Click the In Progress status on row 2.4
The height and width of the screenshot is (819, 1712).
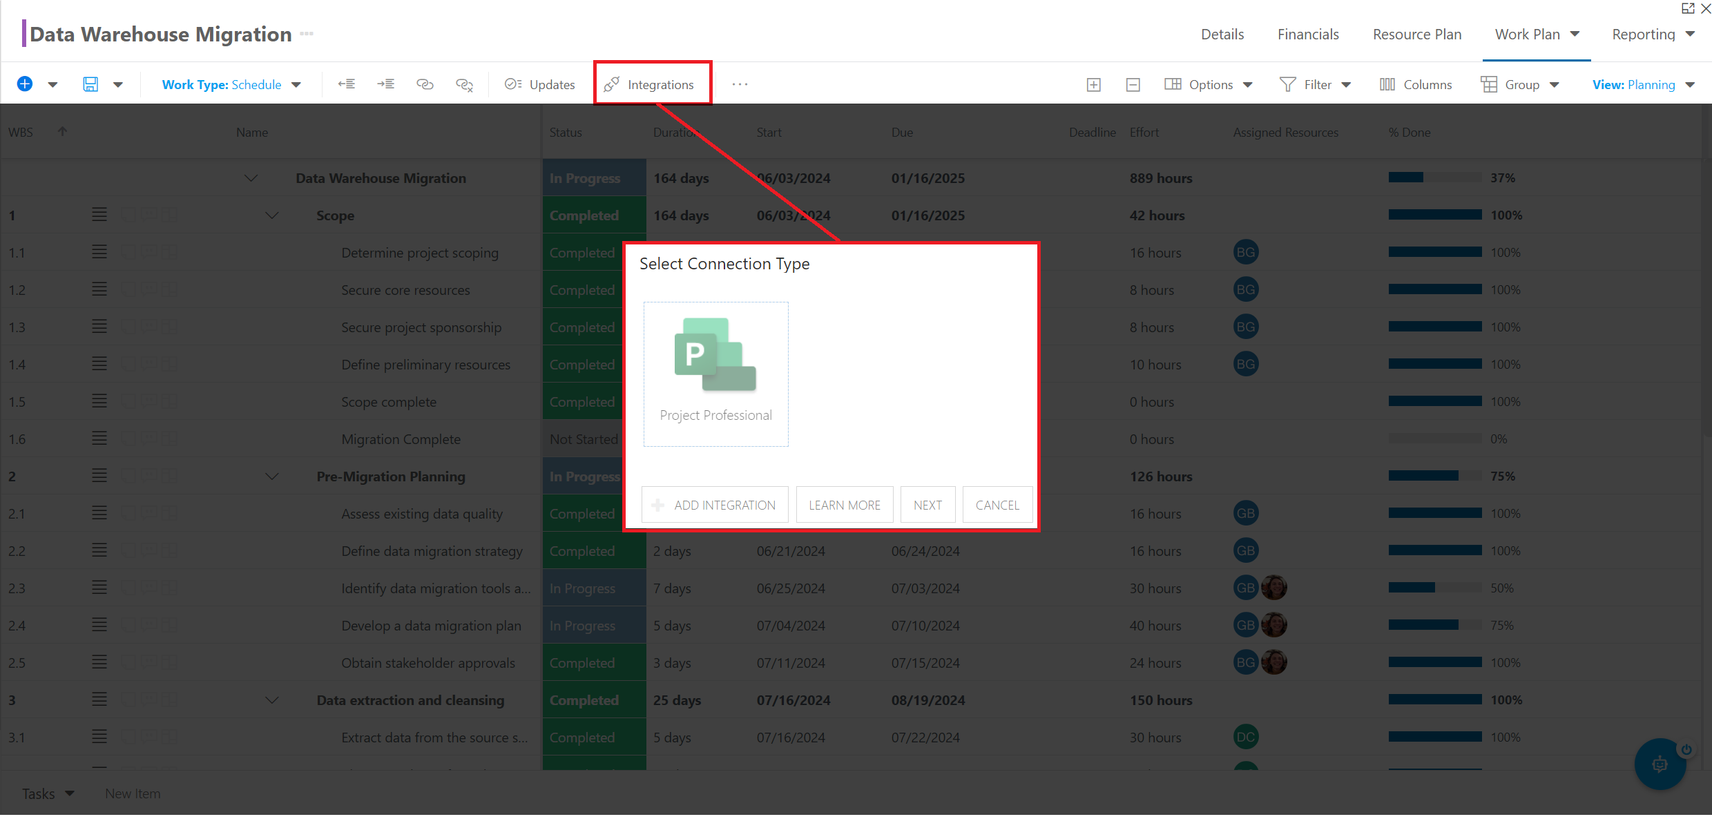[595, 625]
